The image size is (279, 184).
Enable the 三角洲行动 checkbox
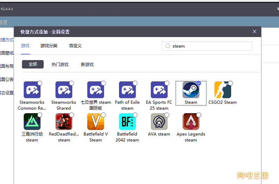click(40, 115)
